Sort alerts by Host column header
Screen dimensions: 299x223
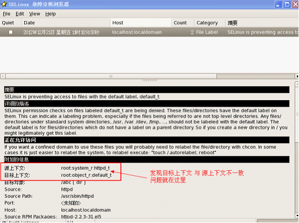[141, 23]
